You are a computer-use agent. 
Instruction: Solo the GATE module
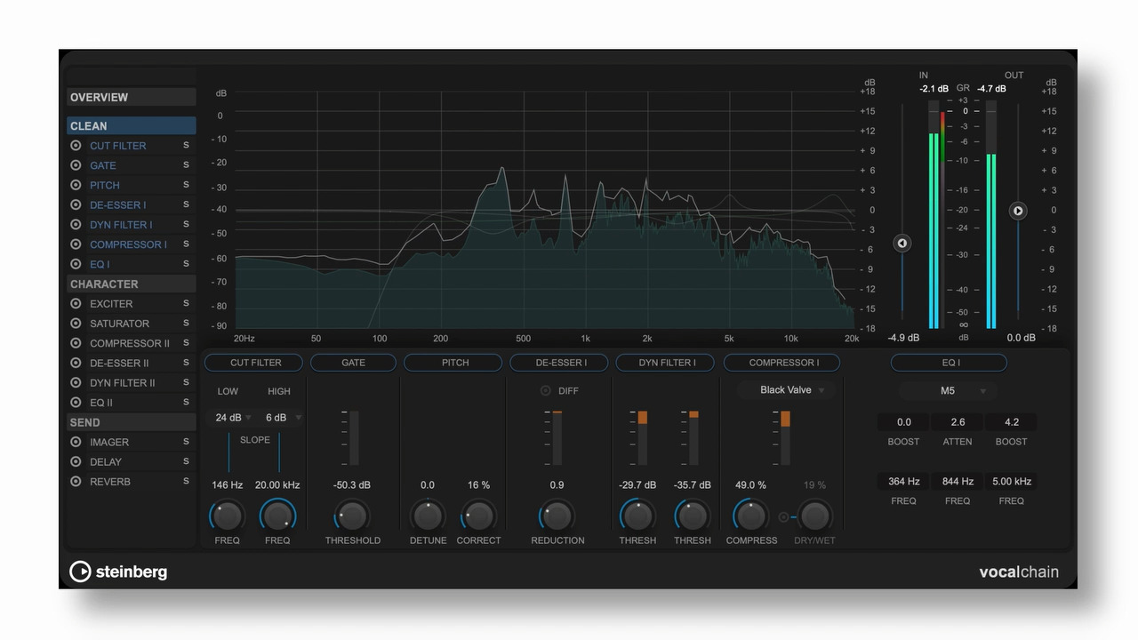pos(186,164)
